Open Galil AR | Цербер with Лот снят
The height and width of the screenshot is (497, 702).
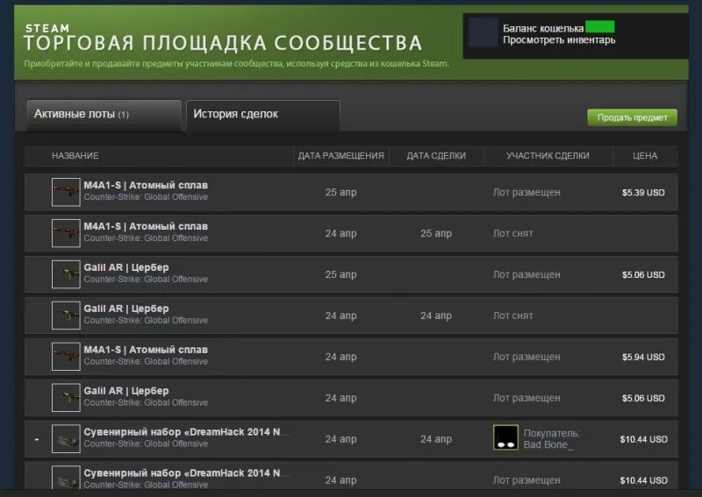tap(126, 309)
